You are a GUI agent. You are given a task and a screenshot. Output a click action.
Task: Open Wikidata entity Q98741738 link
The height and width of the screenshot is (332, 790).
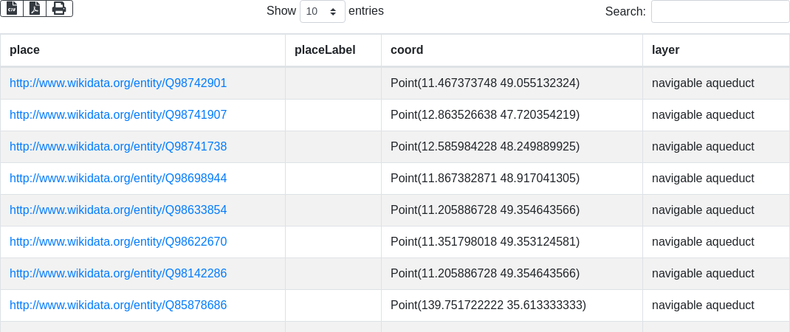[x=118, y=147]
